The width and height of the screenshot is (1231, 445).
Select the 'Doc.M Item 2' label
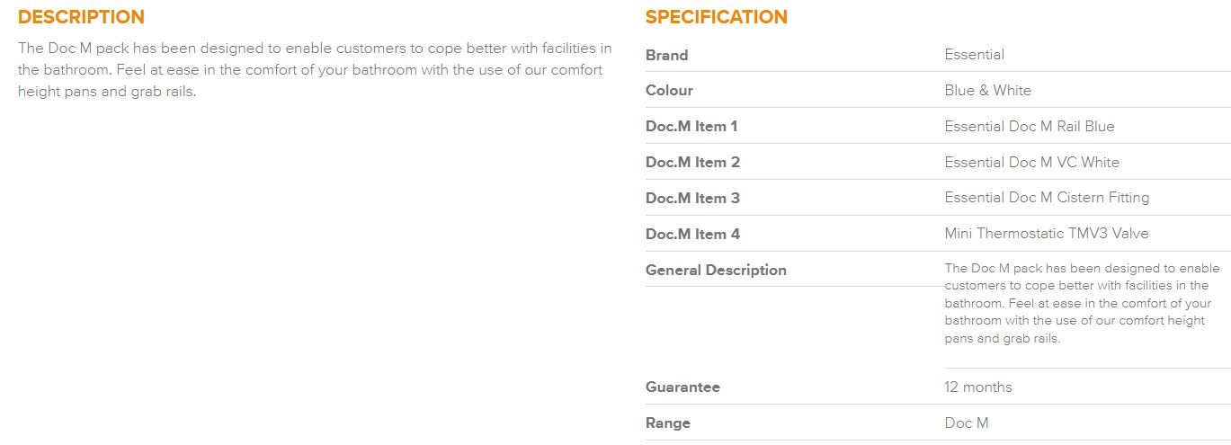pyautogui.click(x=692, y=163)
